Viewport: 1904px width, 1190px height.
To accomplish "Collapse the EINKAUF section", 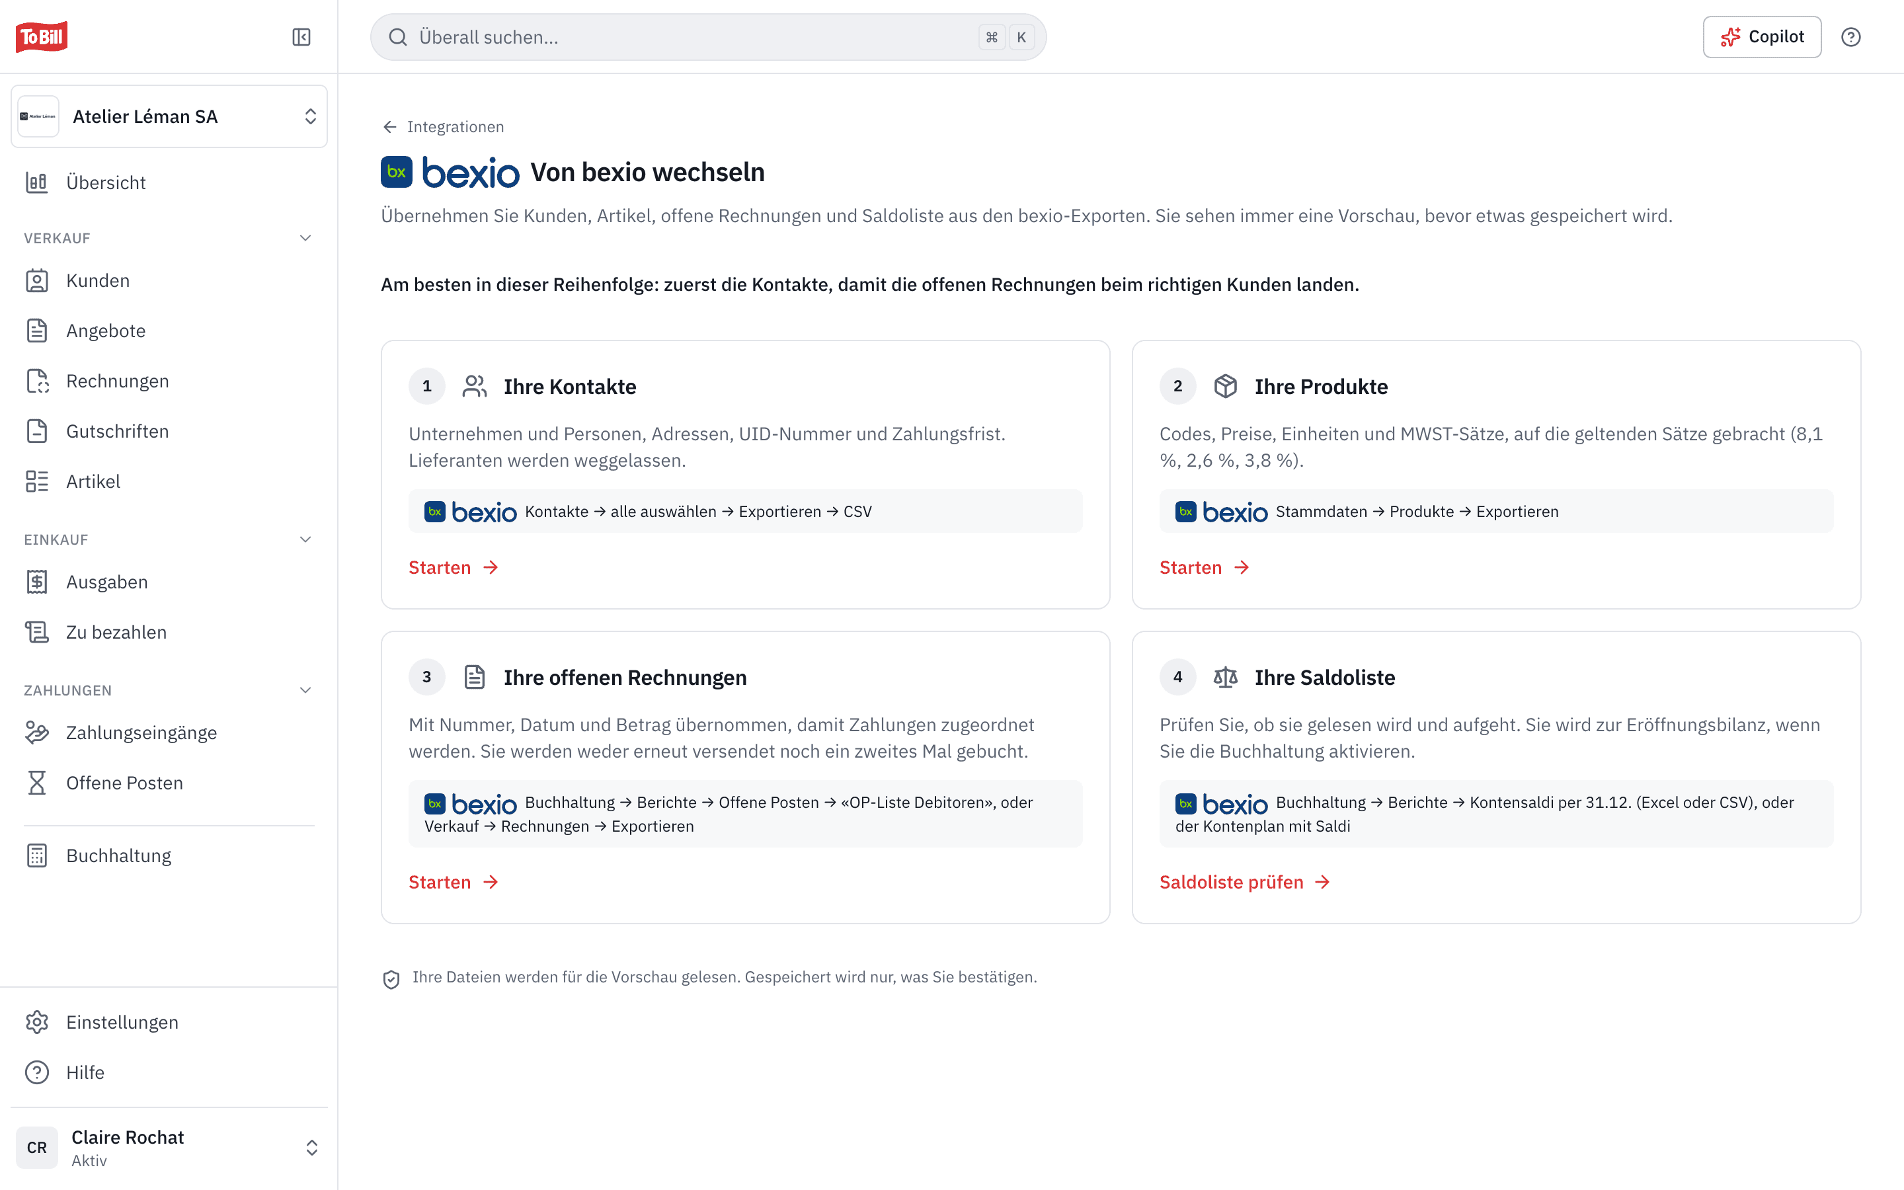I will point(305,539).
